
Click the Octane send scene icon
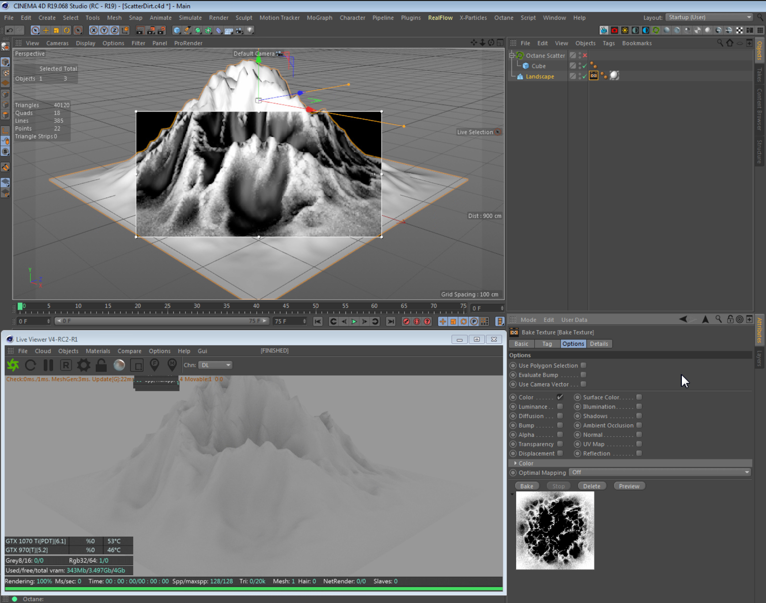coord(13,365)
